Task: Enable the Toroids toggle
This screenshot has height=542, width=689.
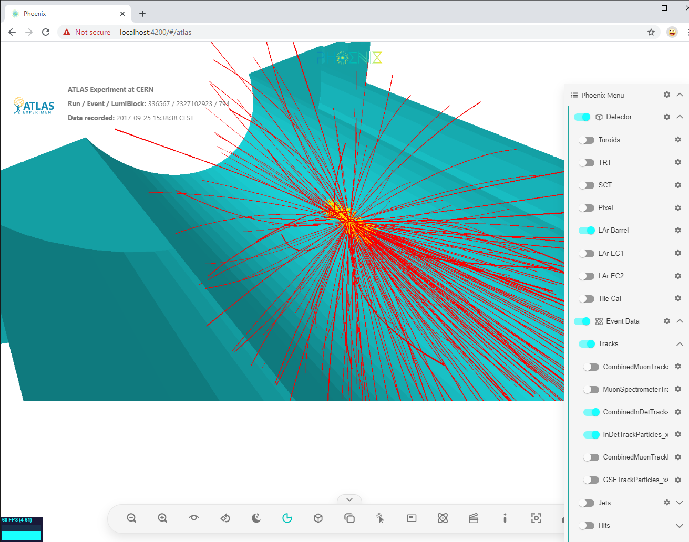Action: pos(587,140)
